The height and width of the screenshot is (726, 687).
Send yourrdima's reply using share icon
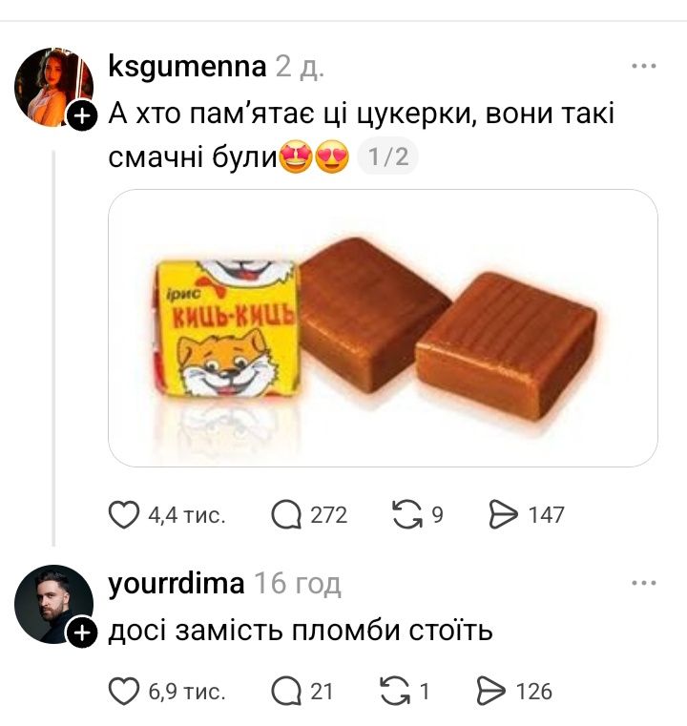pos(491,692)
